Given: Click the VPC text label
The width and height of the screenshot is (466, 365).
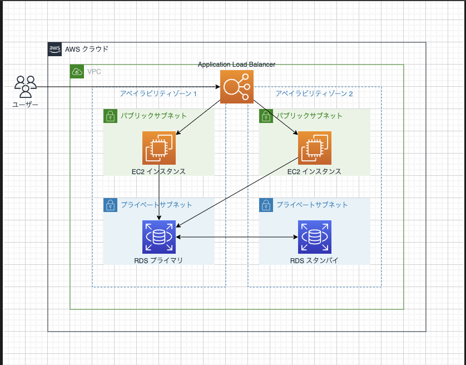Looking at the screenshot, I should [94, 71].
